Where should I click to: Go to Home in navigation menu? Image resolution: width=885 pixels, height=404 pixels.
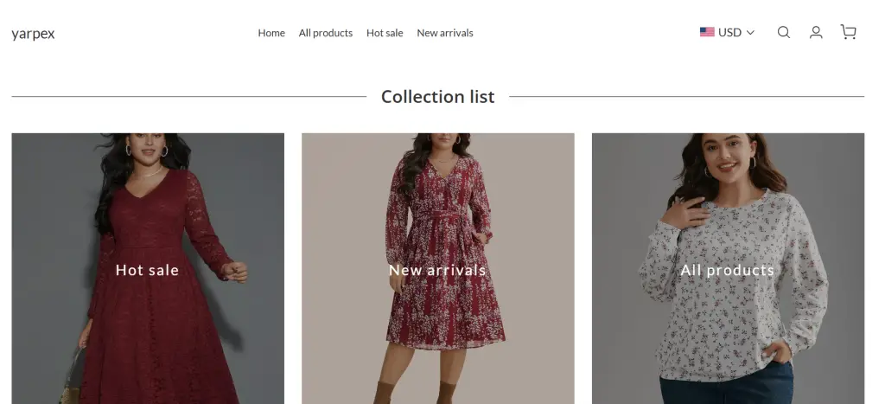coord(271,33)
